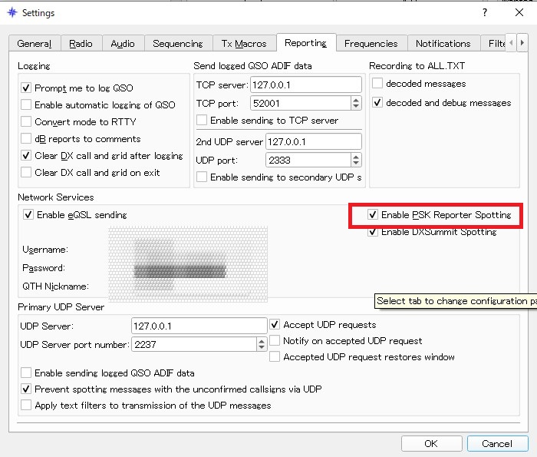Open the Radio tab
Viewport: 537px width, 457px height.
[81, 44]
